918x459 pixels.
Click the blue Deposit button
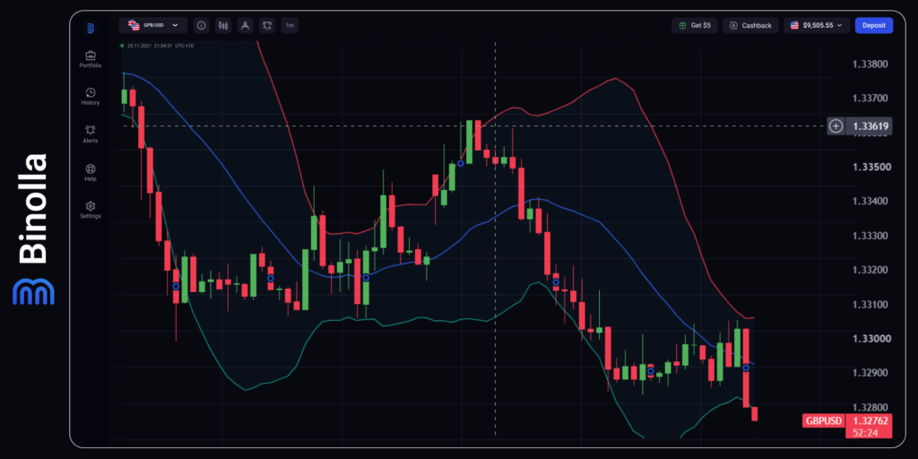pos(874,25)
